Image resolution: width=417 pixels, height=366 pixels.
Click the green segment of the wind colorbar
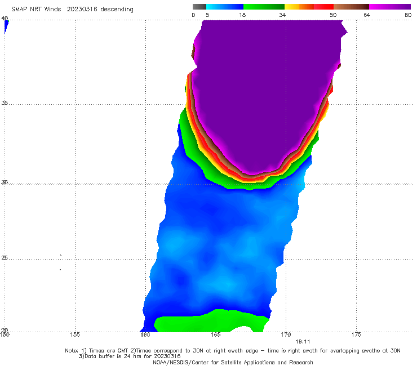[264, 7]
